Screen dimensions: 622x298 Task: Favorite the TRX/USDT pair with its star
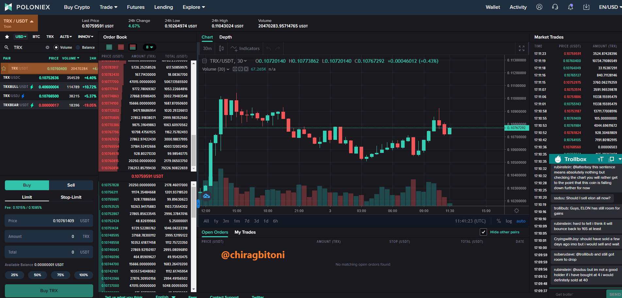point(4,68)
